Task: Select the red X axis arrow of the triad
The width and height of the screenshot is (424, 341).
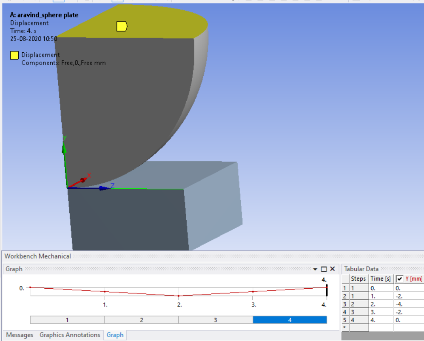Action: coord(83,181)
